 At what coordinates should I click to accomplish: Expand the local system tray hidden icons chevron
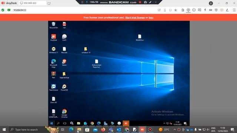[x=175, y=130]
